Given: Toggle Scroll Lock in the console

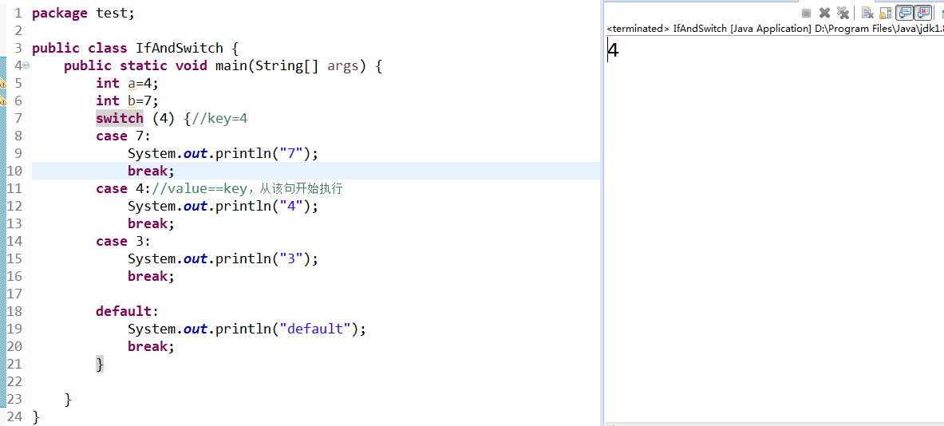Looking at the screenshot, I should (885, 13).
